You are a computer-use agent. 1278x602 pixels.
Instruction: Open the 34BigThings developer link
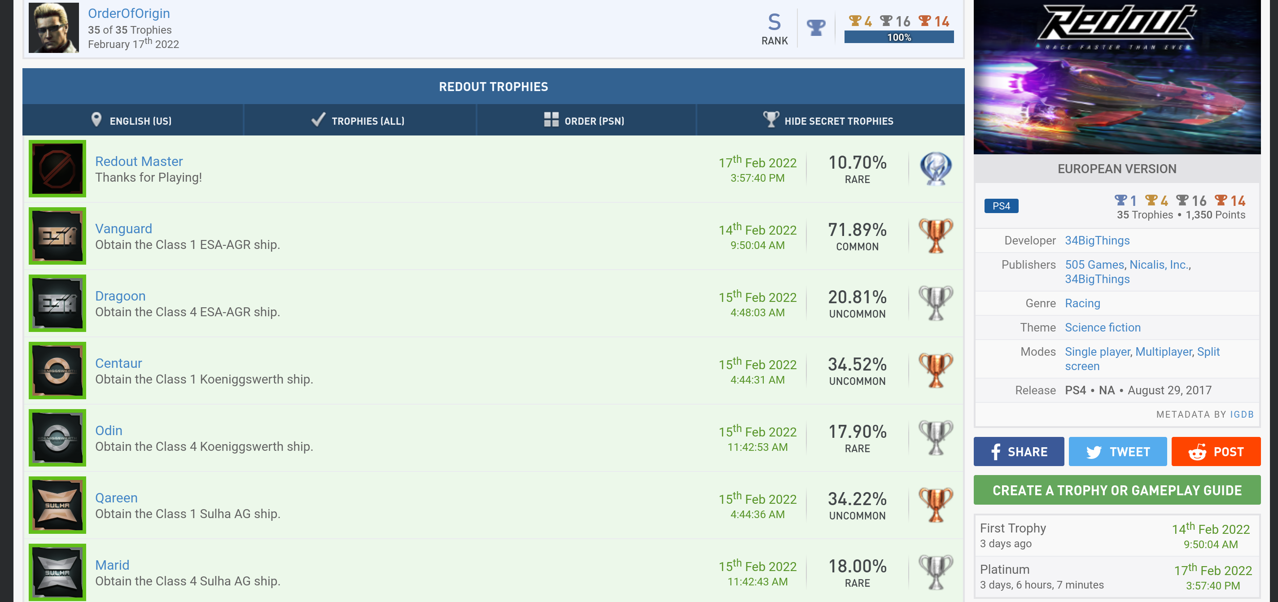[1097, 240]
